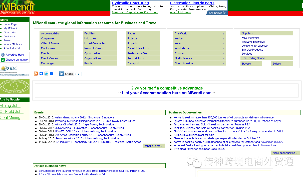Image resolution: width=303 pixels, height=177 pixels.
Task: Click the email envelope share icon
Action: [x=51, y=74]
